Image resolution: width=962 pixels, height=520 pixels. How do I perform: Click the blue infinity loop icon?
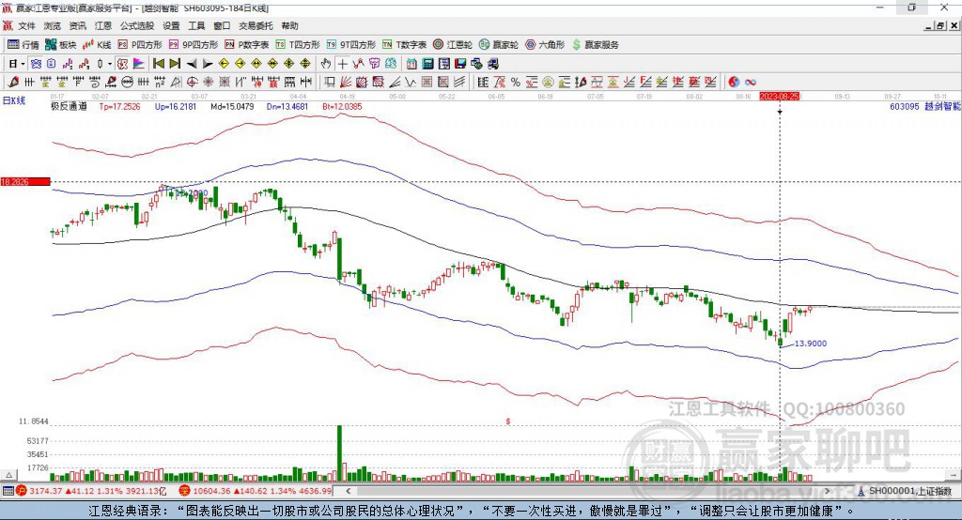tap(750, 83)
